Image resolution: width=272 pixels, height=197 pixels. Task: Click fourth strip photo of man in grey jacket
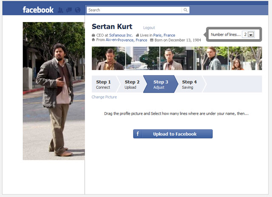211,59
